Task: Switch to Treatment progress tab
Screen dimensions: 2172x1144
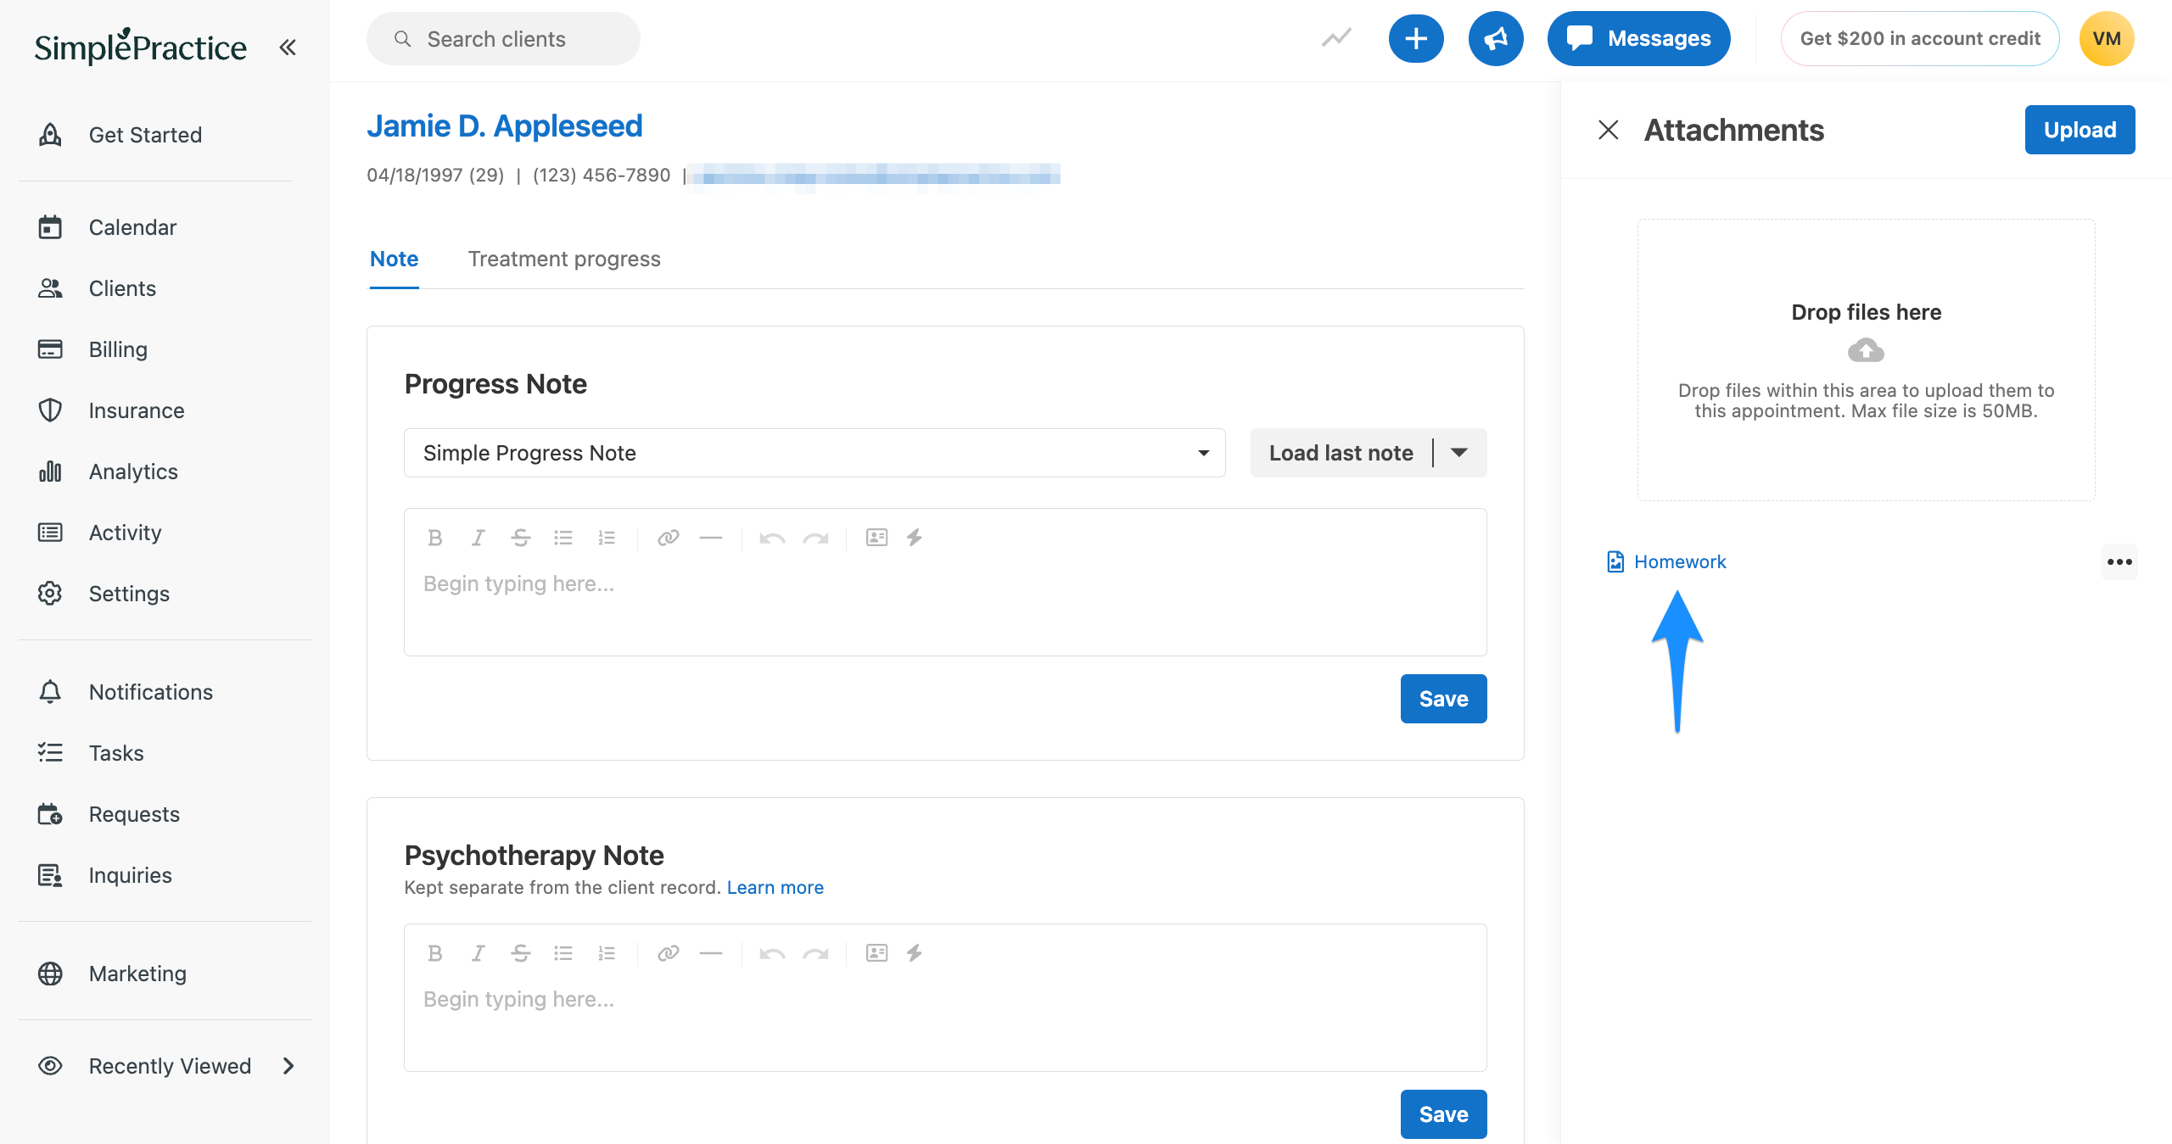Action: (564, 259)
